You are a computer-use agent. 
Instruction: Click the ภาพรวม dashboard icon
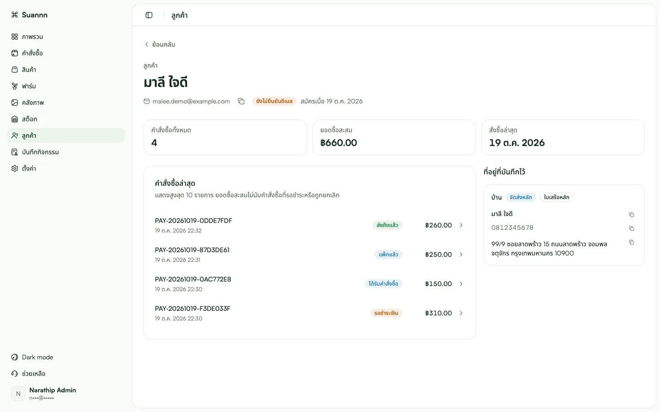15,37
